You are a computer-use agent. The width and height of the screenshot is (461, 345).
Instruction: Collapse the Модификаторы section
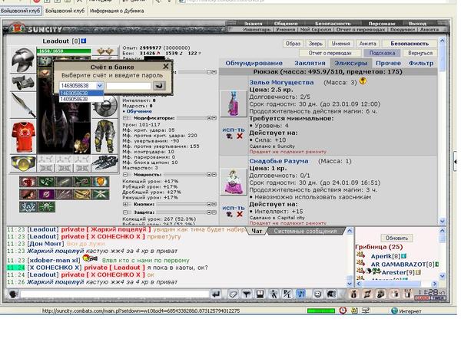pos(125,118)
